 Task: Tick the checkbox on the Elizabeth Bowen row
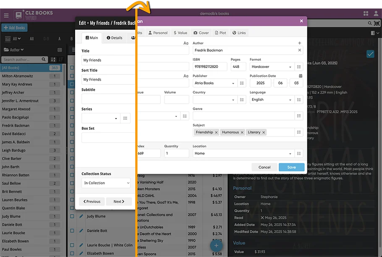click(72, 253)
